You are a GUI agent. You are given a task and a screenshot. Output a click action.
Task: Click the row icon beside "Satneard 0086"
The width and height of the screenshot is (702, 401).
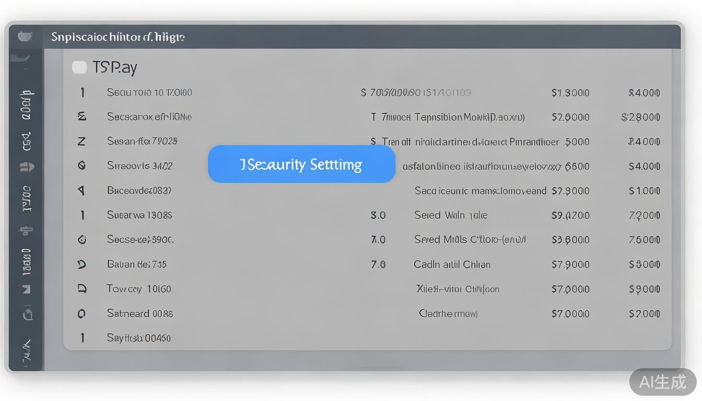point(81,314)
